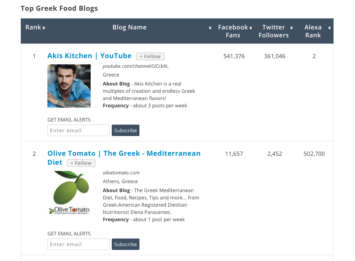Focus email field under Akis Kitchen
Image resolution: width=355 pixels, height=261 pixels.
79,130
